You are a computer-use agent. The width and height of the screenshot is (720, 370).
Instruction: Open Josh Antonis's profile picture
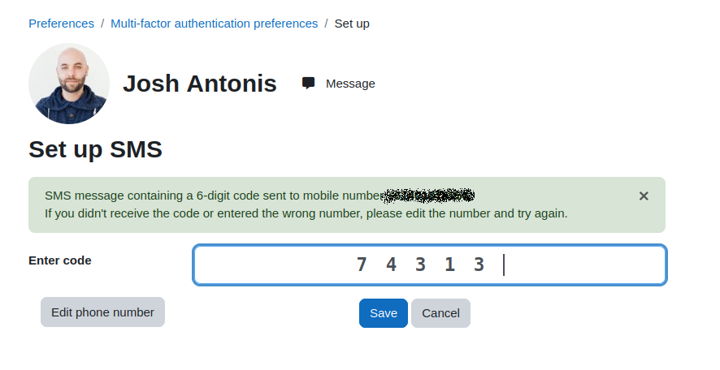(x=69, y=84)
